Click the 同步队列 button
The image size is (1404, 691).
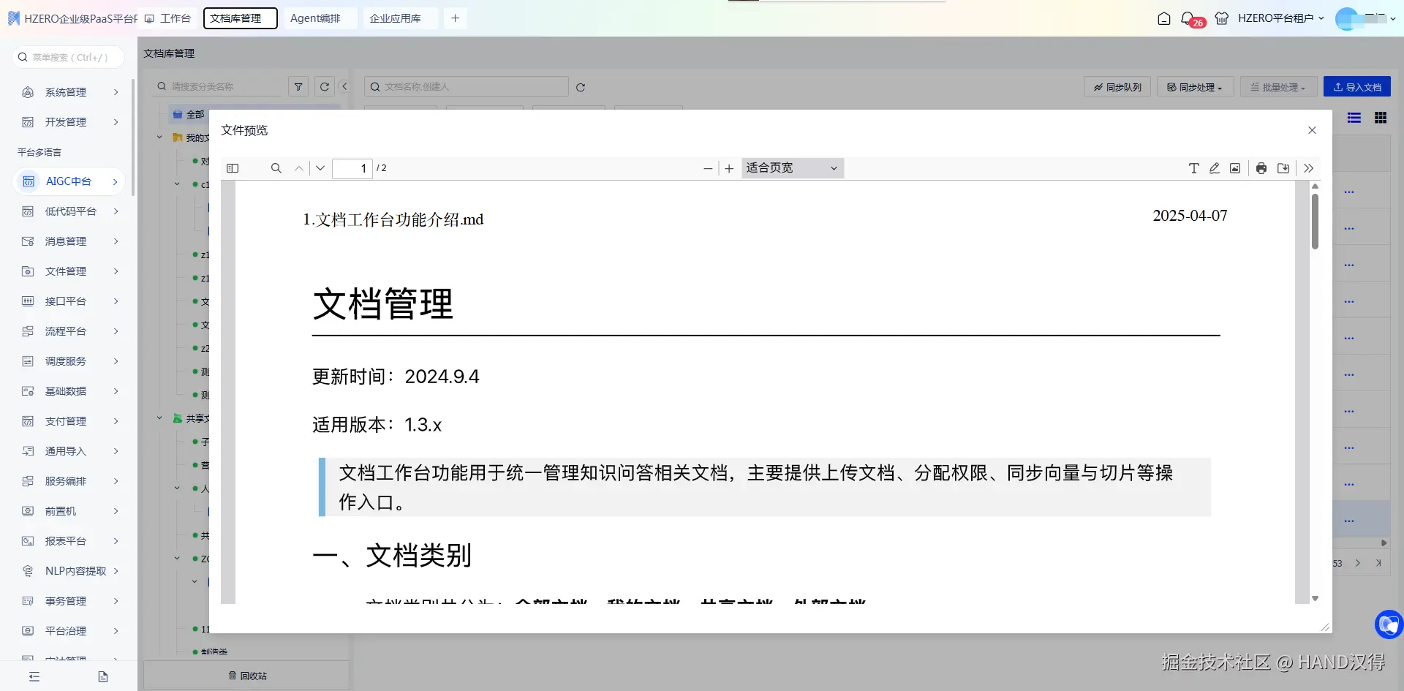click(x=1117, y=87)
